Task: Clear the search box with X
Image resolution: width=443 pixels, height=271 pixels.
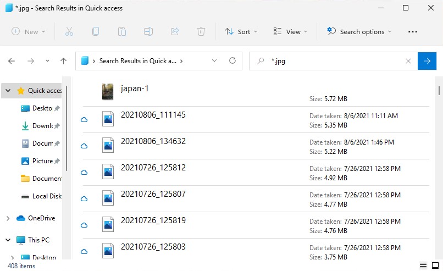Action: 408,61
